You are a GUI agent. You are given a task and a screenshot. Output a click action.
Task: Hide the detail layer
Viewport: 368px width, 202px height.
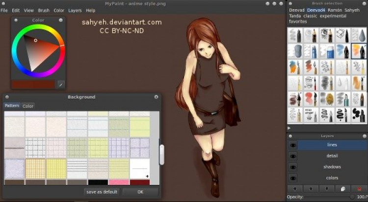[292, 156]
